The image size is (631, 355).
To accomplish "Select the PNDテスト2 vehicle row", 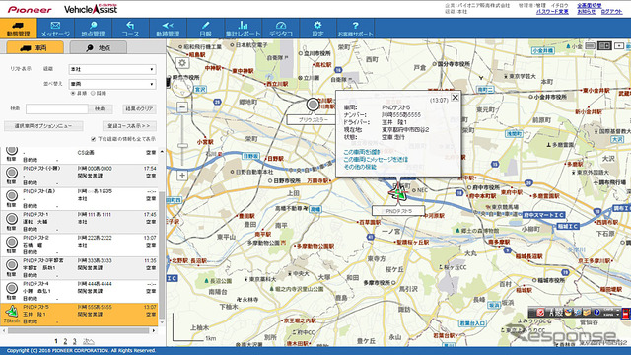I will (x=79, y=245).
